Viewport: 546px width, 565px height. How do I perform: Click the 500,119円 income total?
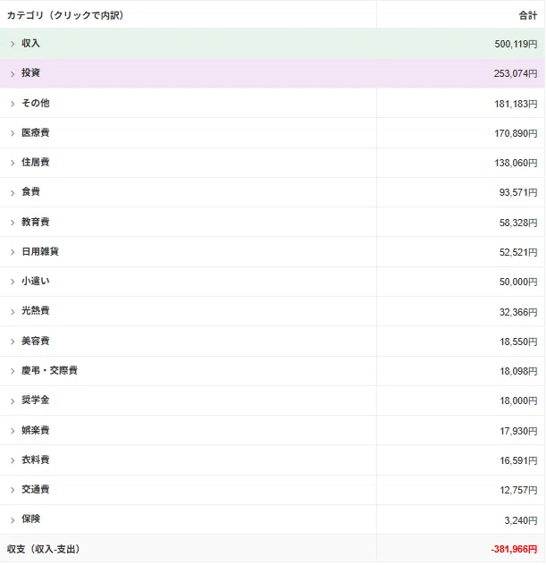pyautogui.click(x=516, y=44)
